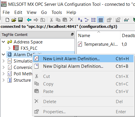The height and width of the screenshot is (117, 135).
Task: Undock the TagFile Content panel
Action: coord(72,34)
